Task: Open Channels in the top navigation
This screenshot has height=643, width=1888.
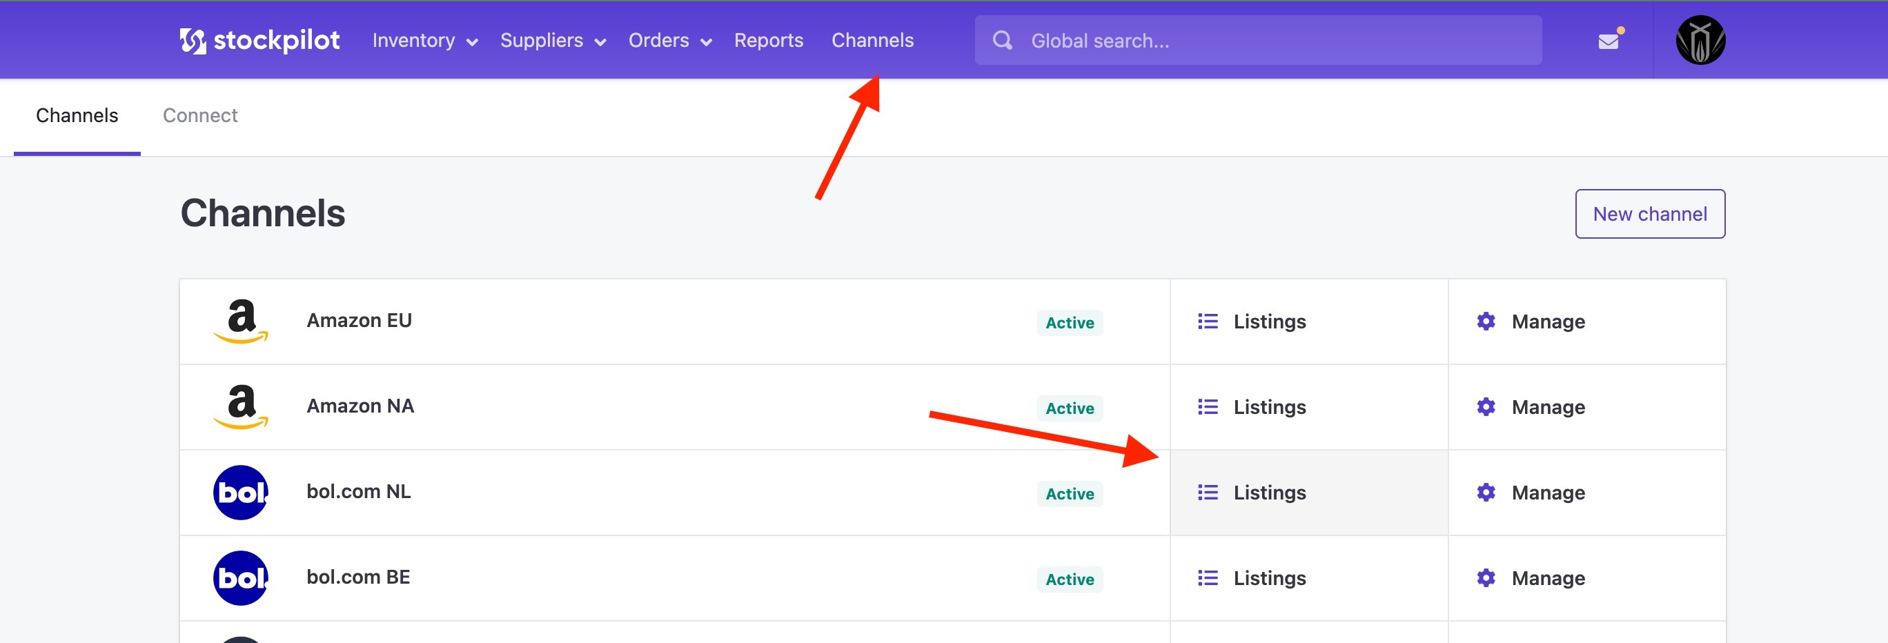Action: tap(872, 40)
